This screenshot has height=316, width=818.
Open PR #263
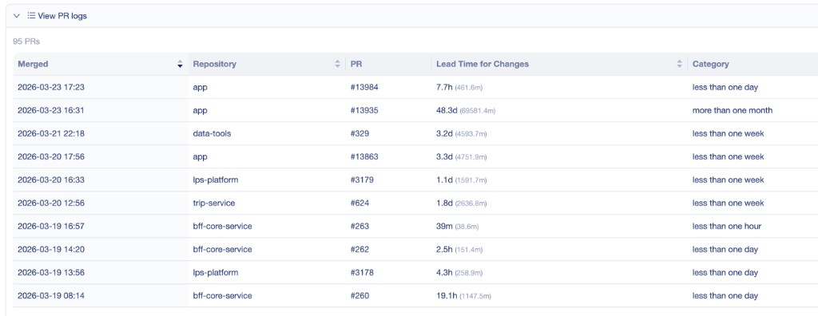coord(359,227)
